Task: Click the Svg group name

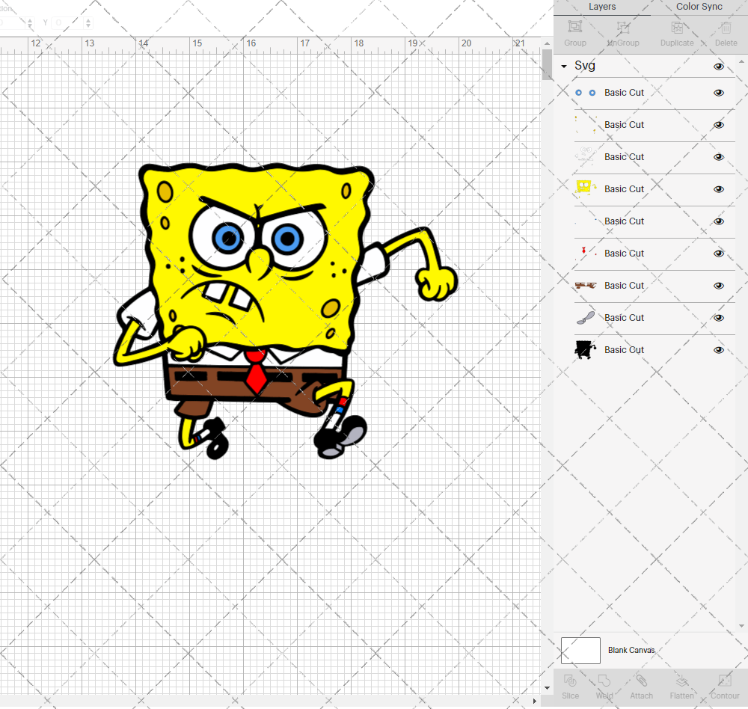Action: pos(585,66)
